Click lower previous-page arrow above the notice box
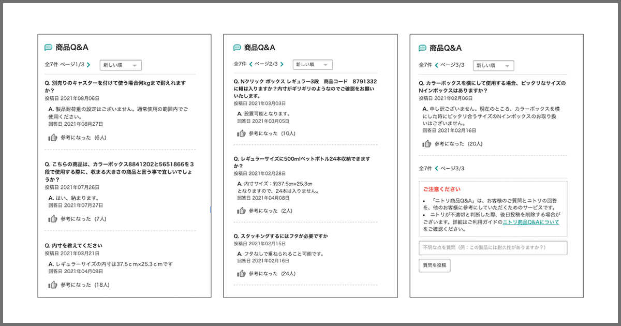Screen dimensions: 621x326 436,168
